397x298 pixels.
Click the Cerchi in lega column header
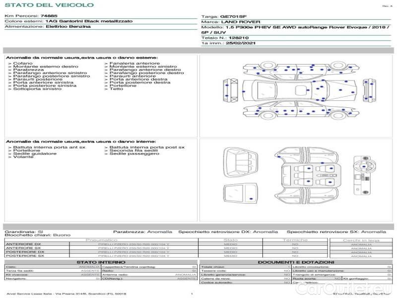[x=361, y=240]
